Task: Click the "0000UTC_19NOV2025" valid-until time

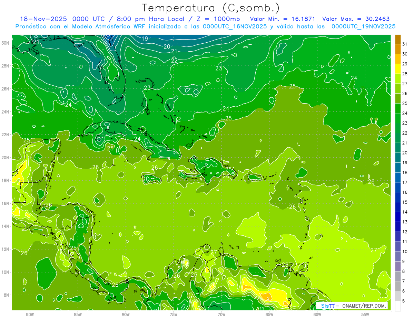Action: pos(363,26)
